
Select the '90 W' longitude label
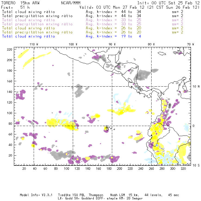[112, 44]
